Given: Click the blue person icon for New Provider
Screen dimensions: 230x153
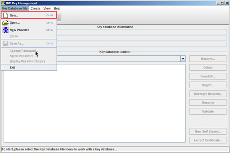Looking at the screenshot, I should [6, 30].
